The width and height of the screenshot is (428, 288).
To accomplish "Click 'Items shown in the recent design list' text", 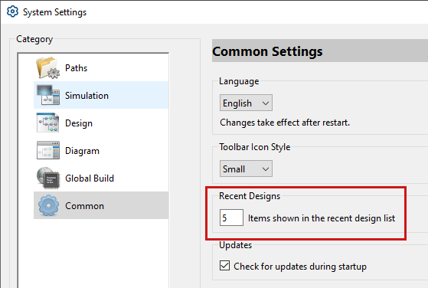I will click(322, 218).
